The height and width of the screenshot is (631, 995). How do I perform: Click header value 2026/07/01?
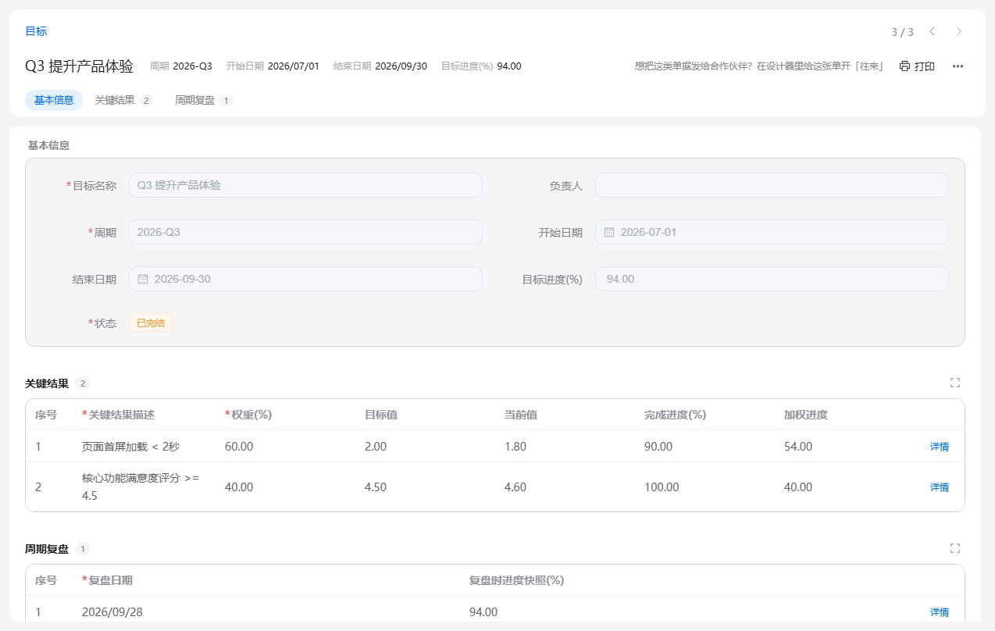[x=294, y=66]
